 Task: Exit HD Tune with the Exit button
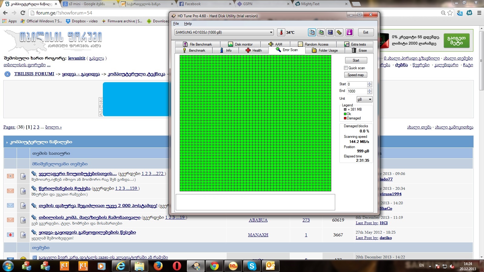point(366,32)
